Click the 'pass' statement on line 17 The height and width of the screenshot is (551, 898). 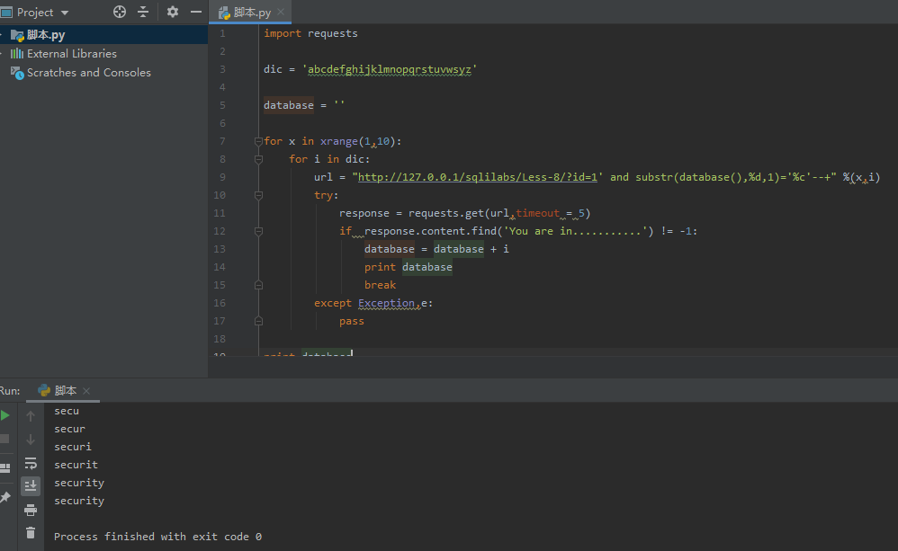[x=351, y=321]
